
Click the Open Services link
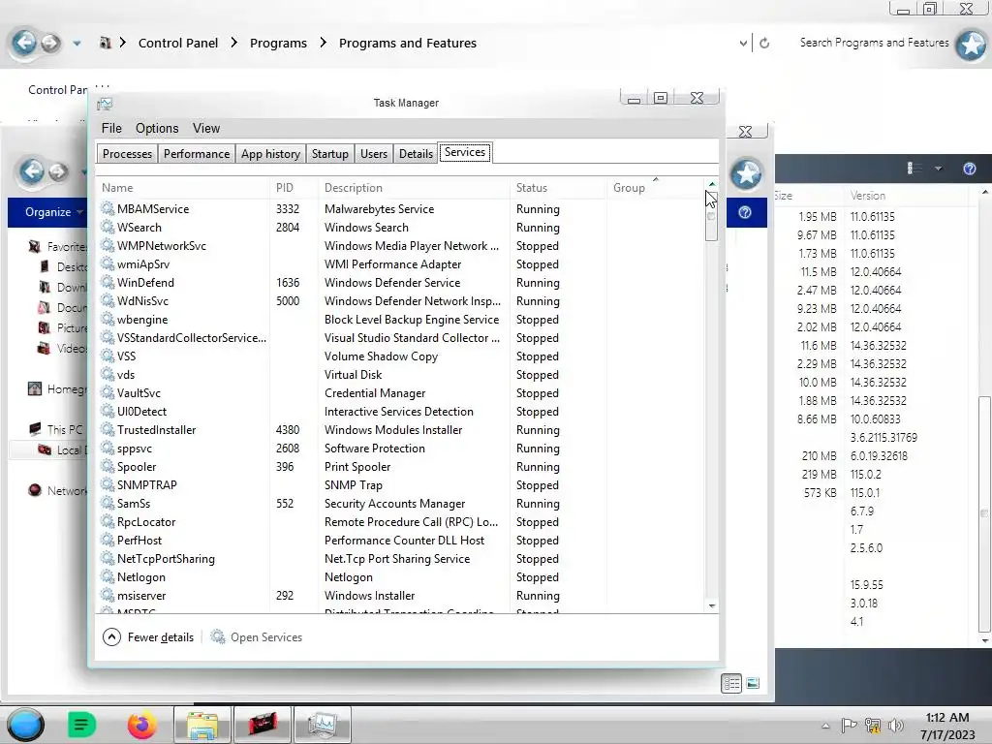pos(266,637)
